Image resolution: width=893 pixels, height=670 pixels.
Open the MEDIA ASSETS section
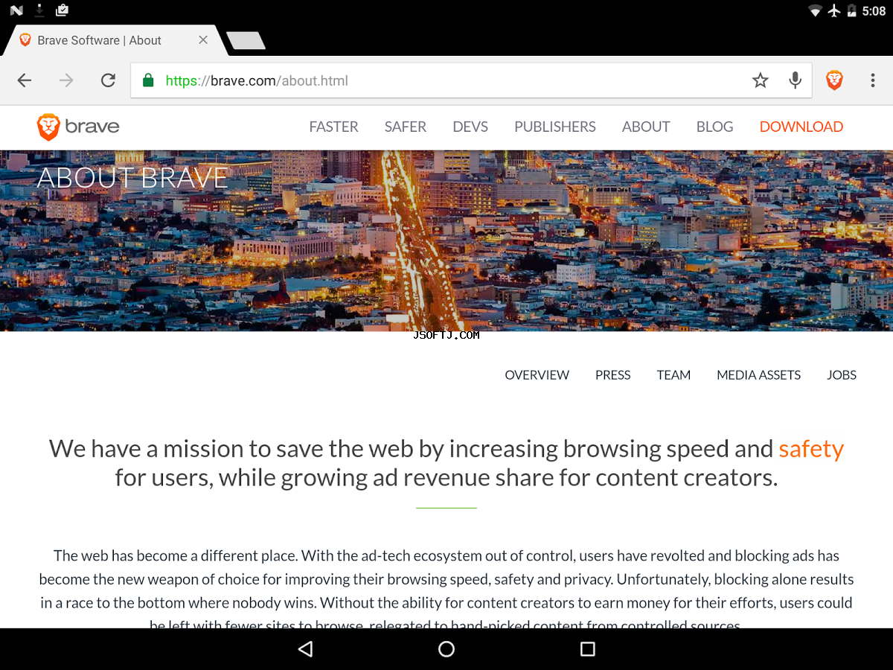pos(758,375)
